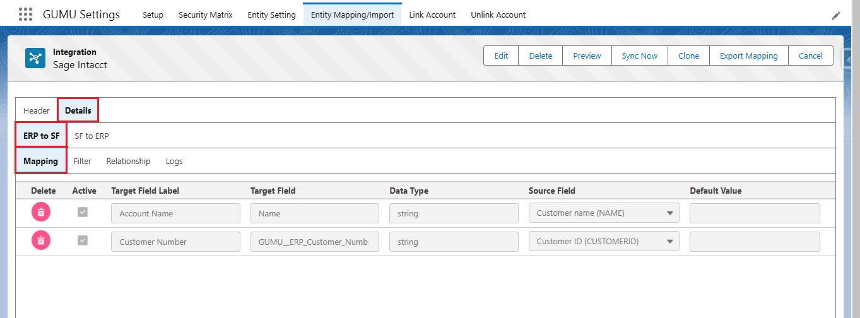Click the Sage Intacct integration icon
Screen dimensions: 860x318
coord(35,58)
